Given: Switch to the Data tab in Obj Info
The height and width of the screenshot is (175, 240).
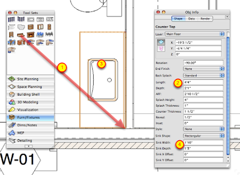Looking at the screenshot, I should coord(191,19).
